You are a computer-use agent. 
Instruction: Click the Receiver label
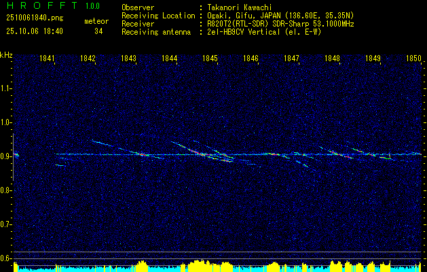pos(138,24)
